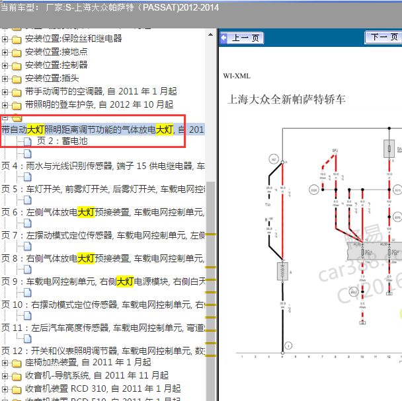Screen dimensions: 402x401
Task: Click folder icon of 带照明的登车护条
Action: click(17, 106)
